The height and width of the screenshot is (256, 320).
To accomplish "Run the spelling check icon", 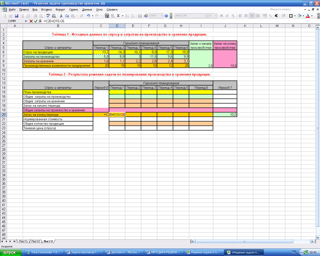I will point(48,16).
